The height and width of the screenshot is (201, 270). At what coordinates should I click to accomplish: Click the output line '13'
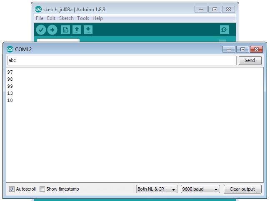pyautogui.click(x=10, y=93)
